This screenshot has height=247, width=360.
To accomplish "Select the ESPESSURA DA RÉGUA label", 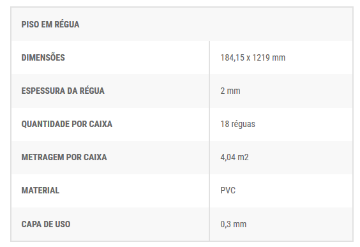I will tap(63, 91).
